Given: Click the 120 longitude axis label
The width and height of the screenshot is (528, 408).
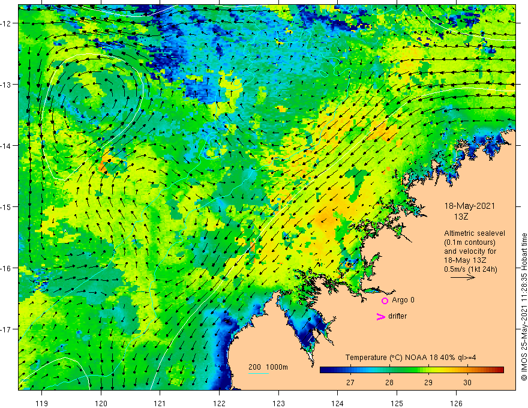Looking at the screenshot, I should coord(101,403).
